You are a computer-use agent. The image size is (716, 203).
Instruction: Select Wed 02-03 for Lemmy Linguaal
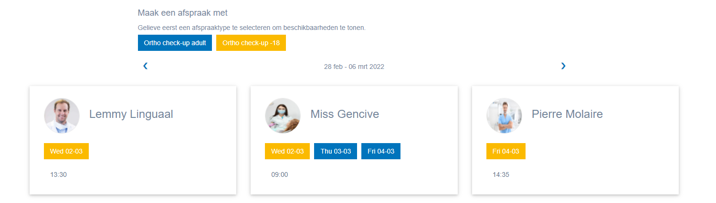tap(66, 151)
